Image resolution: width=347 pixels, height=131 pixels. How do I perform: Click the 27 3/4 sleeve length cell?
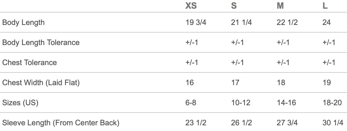click(x=287, y=123)
